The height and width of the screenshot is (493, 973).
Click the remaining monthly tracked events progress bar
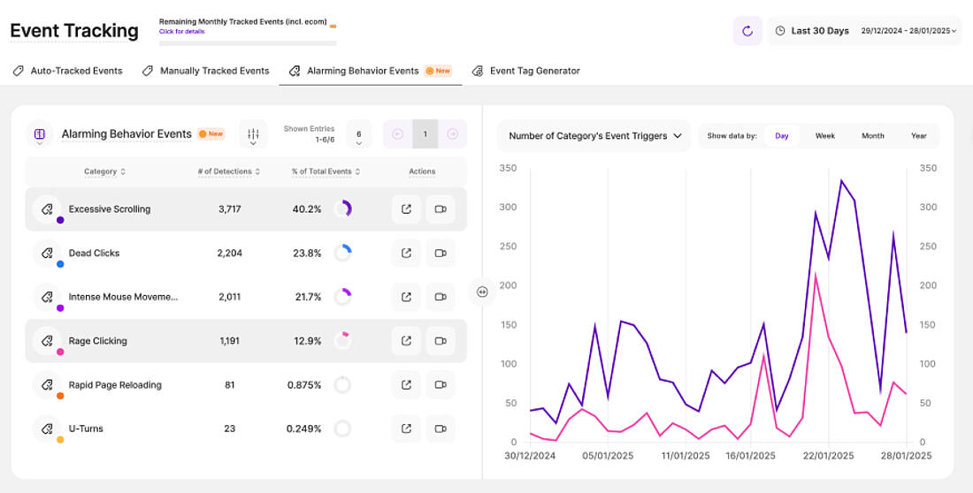click(248, 43)
